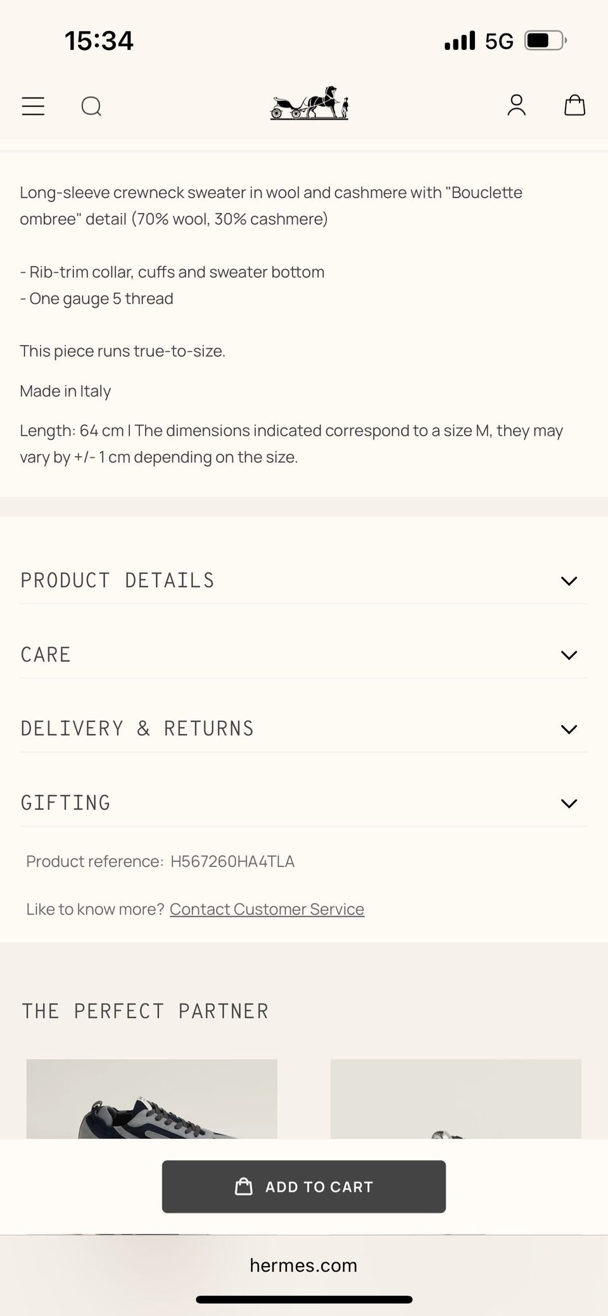
Task: Open the hamburger menu icon
Action: click(x=33, y=106)
